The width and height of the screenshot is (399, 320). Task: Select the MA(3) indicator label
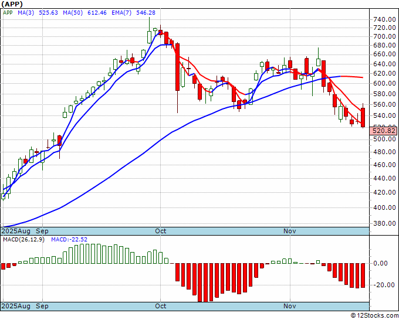tap(26, 13)
